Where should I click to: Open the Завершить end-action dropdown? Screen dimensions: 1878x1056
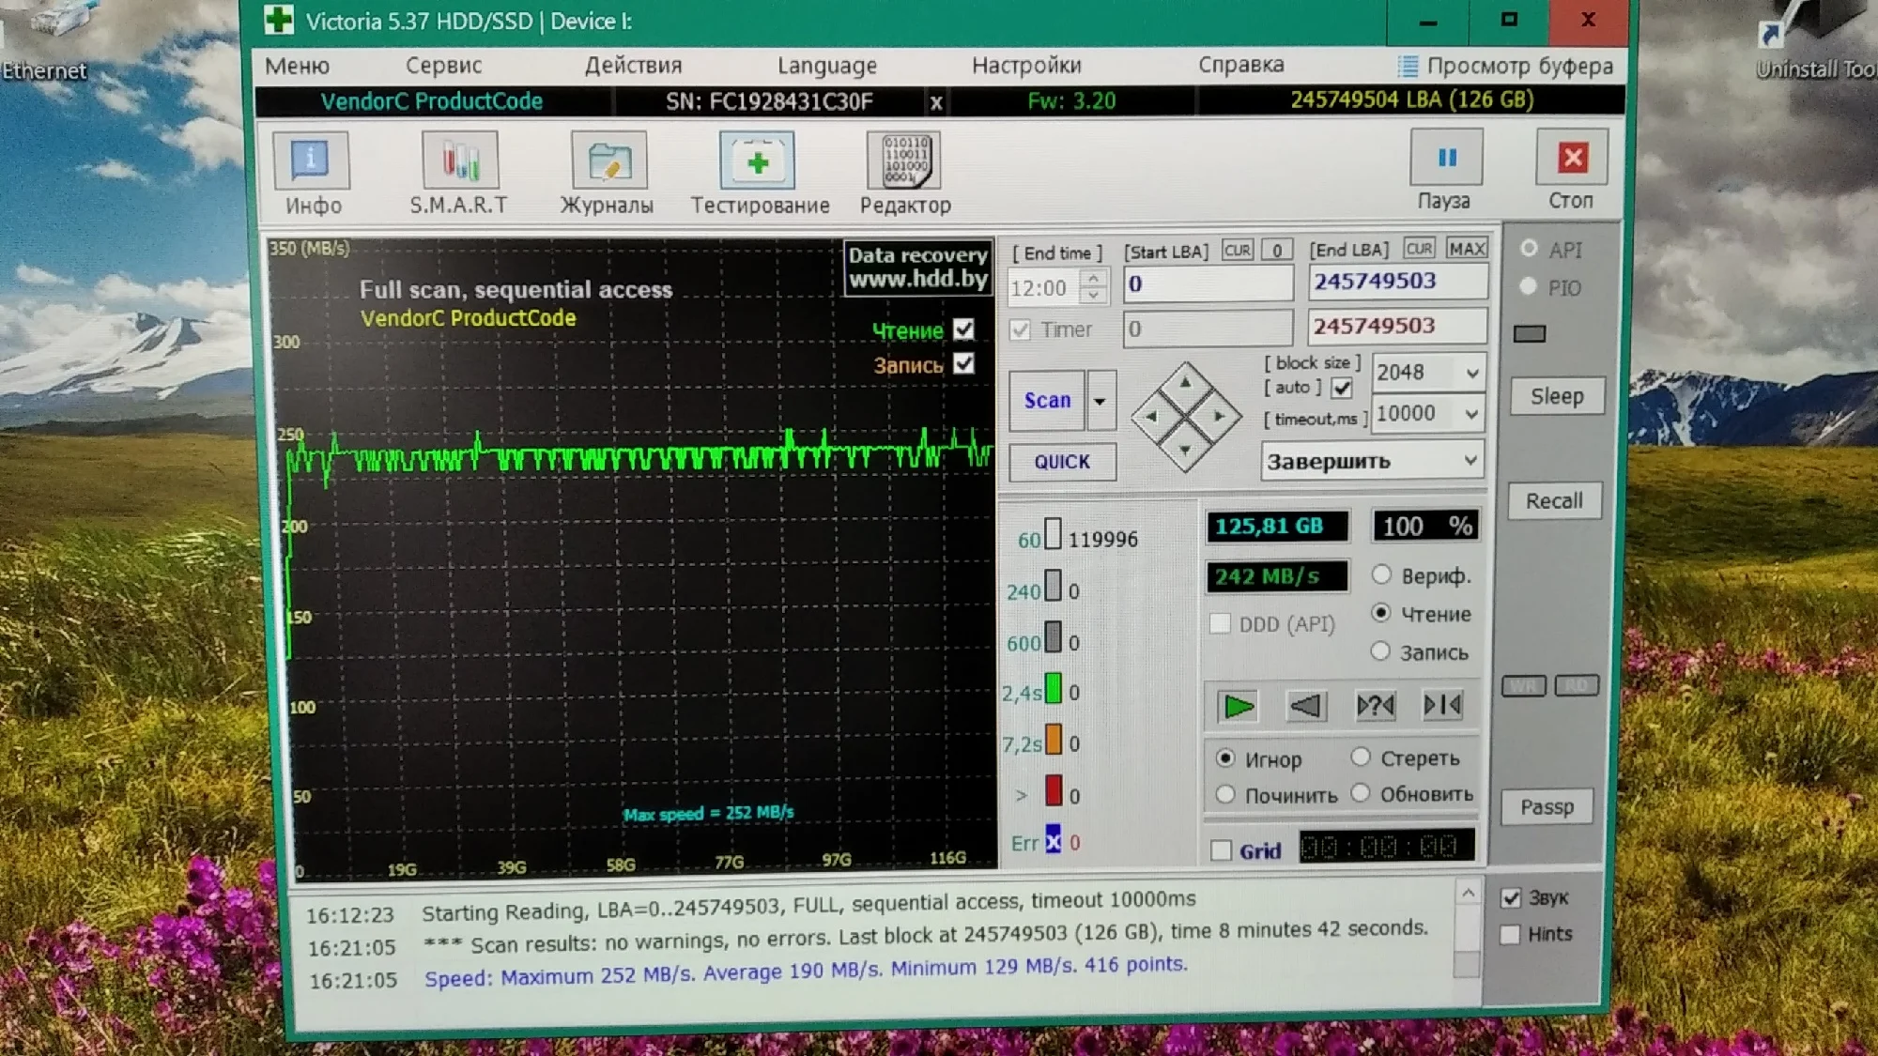click(1470, 460)
